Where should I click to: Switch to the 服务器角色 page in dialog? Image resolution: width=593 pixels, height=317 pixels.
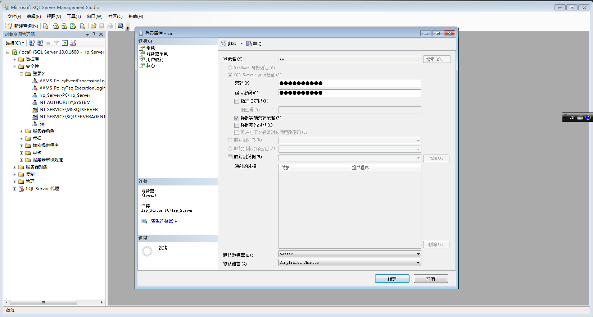pyautogui.click(x=157, y=54)
